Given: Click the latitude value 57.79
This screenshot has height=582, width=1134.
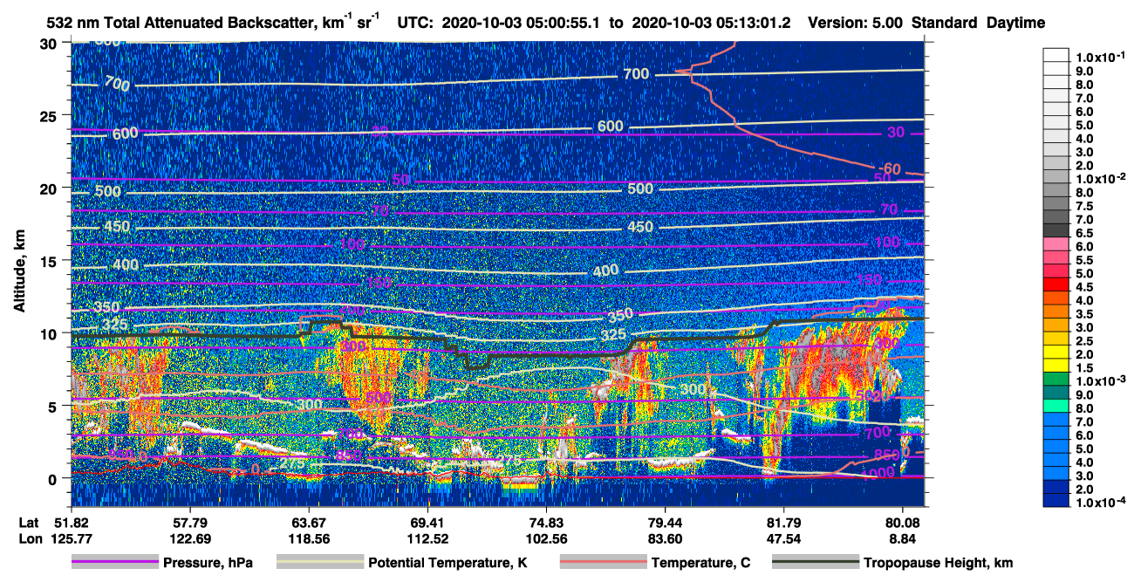Looking at the screenshot, I should point(188,522).
